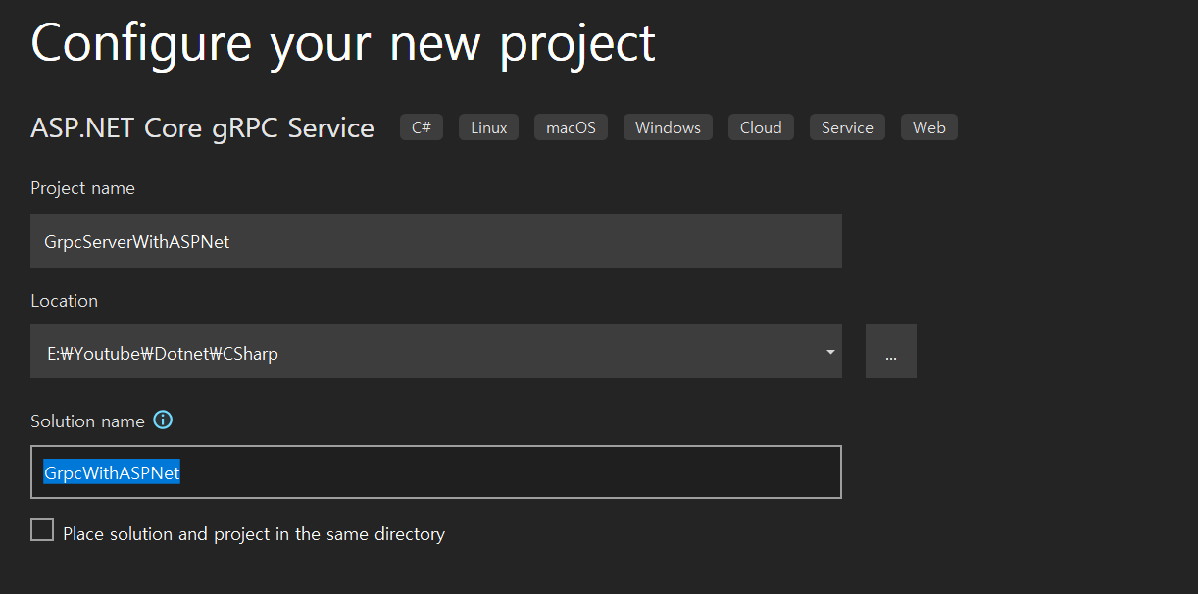The width and height of the screenshot is (1198, 594).
Task: Click the E:\Youtube\Dotnet\CSharp location path text
Action: [x=163, y=354]
